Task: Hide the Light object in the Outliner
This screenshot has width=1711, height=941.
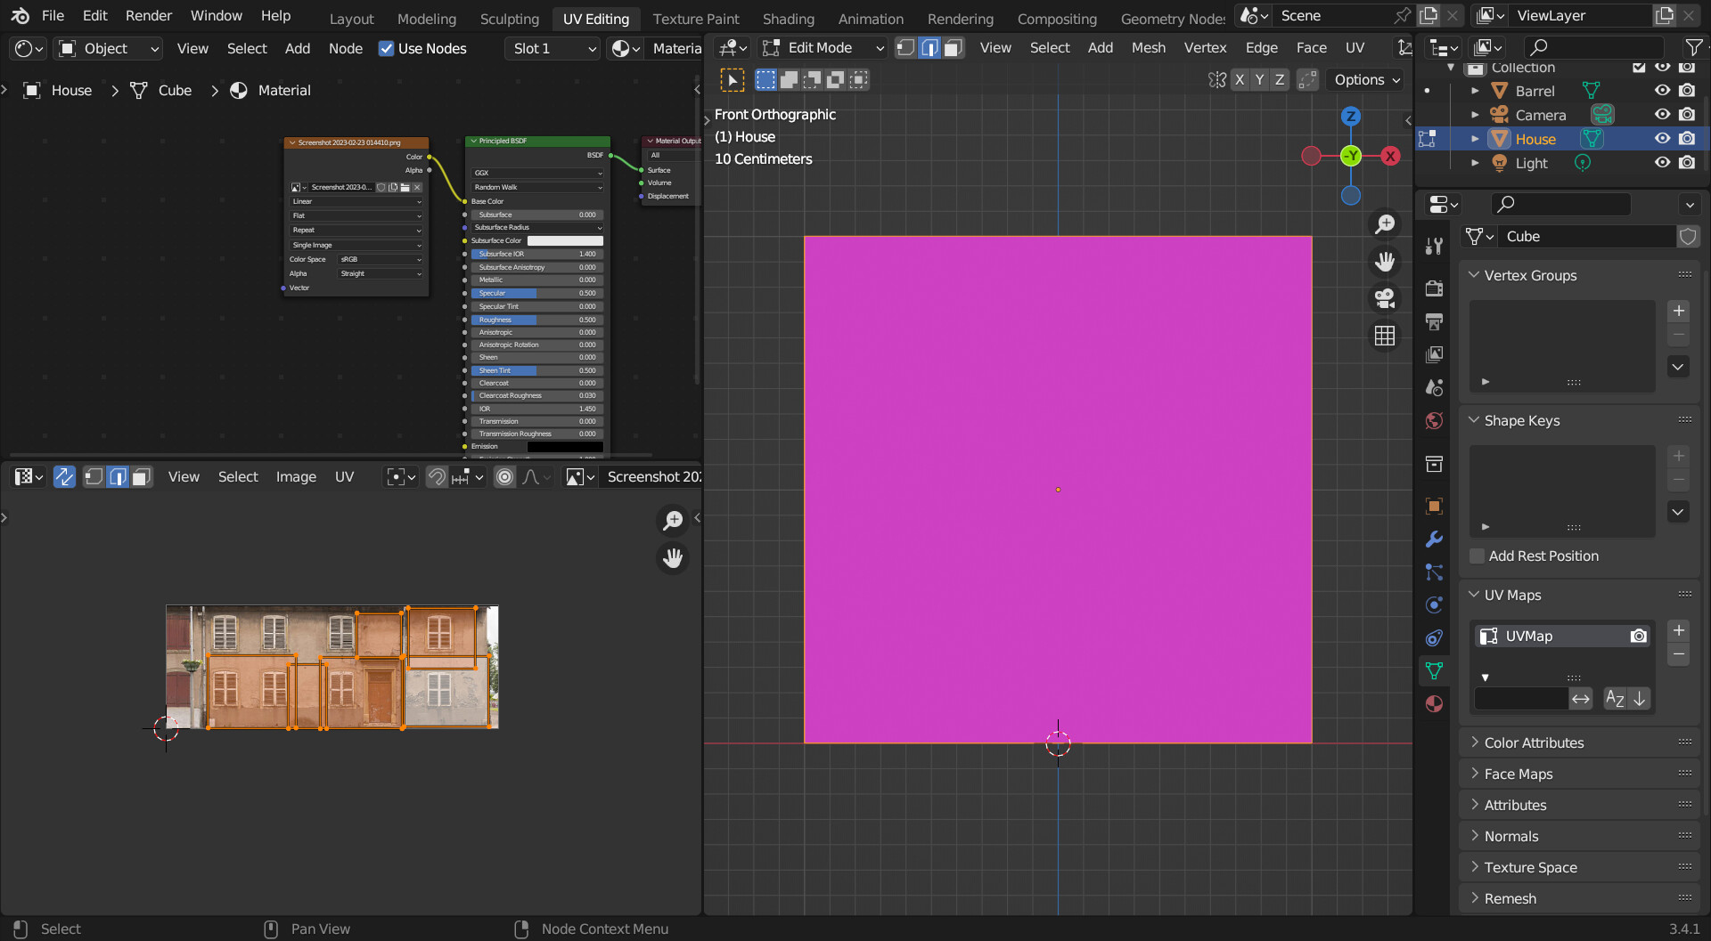Action: [x=1663, y=163]
